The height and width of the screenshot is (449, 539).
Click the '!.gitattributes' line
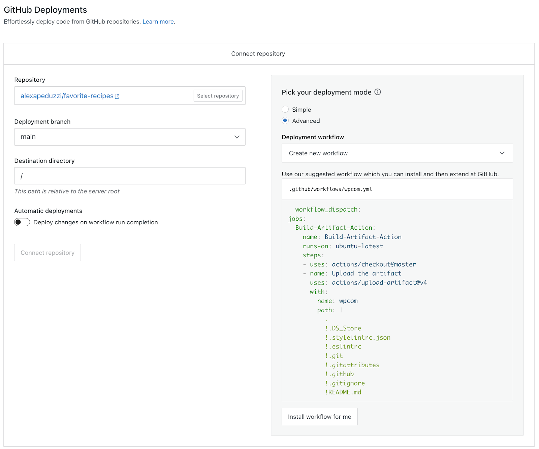352,365
